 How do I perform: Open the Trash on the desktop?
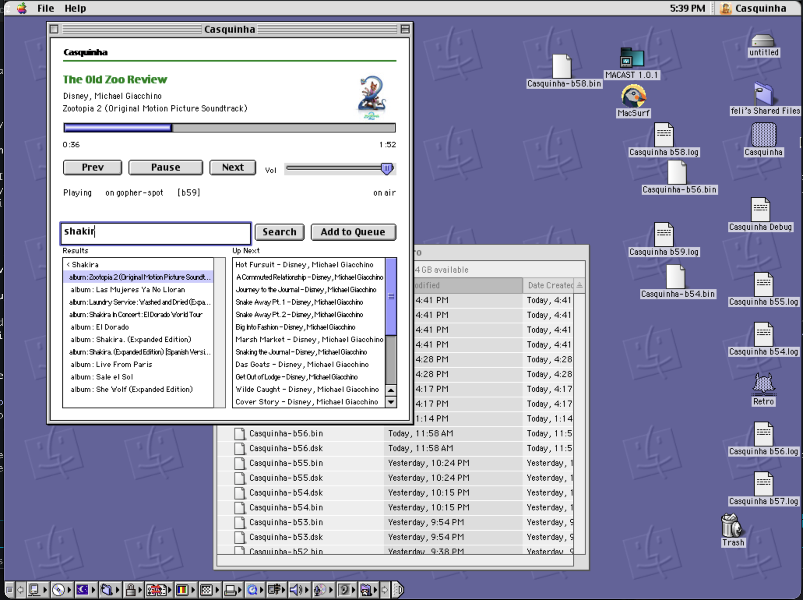(x=733, y=525)
